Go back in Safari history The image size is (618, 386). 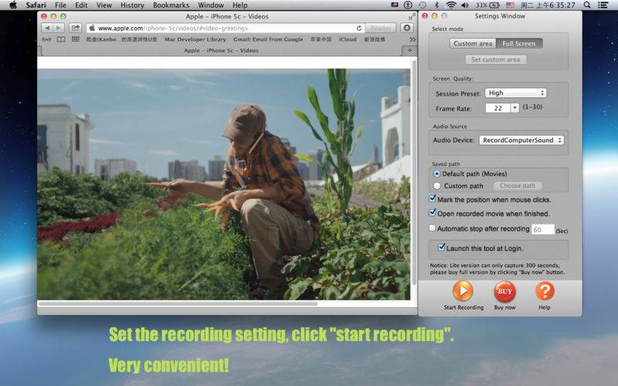[x=47, y=28]
